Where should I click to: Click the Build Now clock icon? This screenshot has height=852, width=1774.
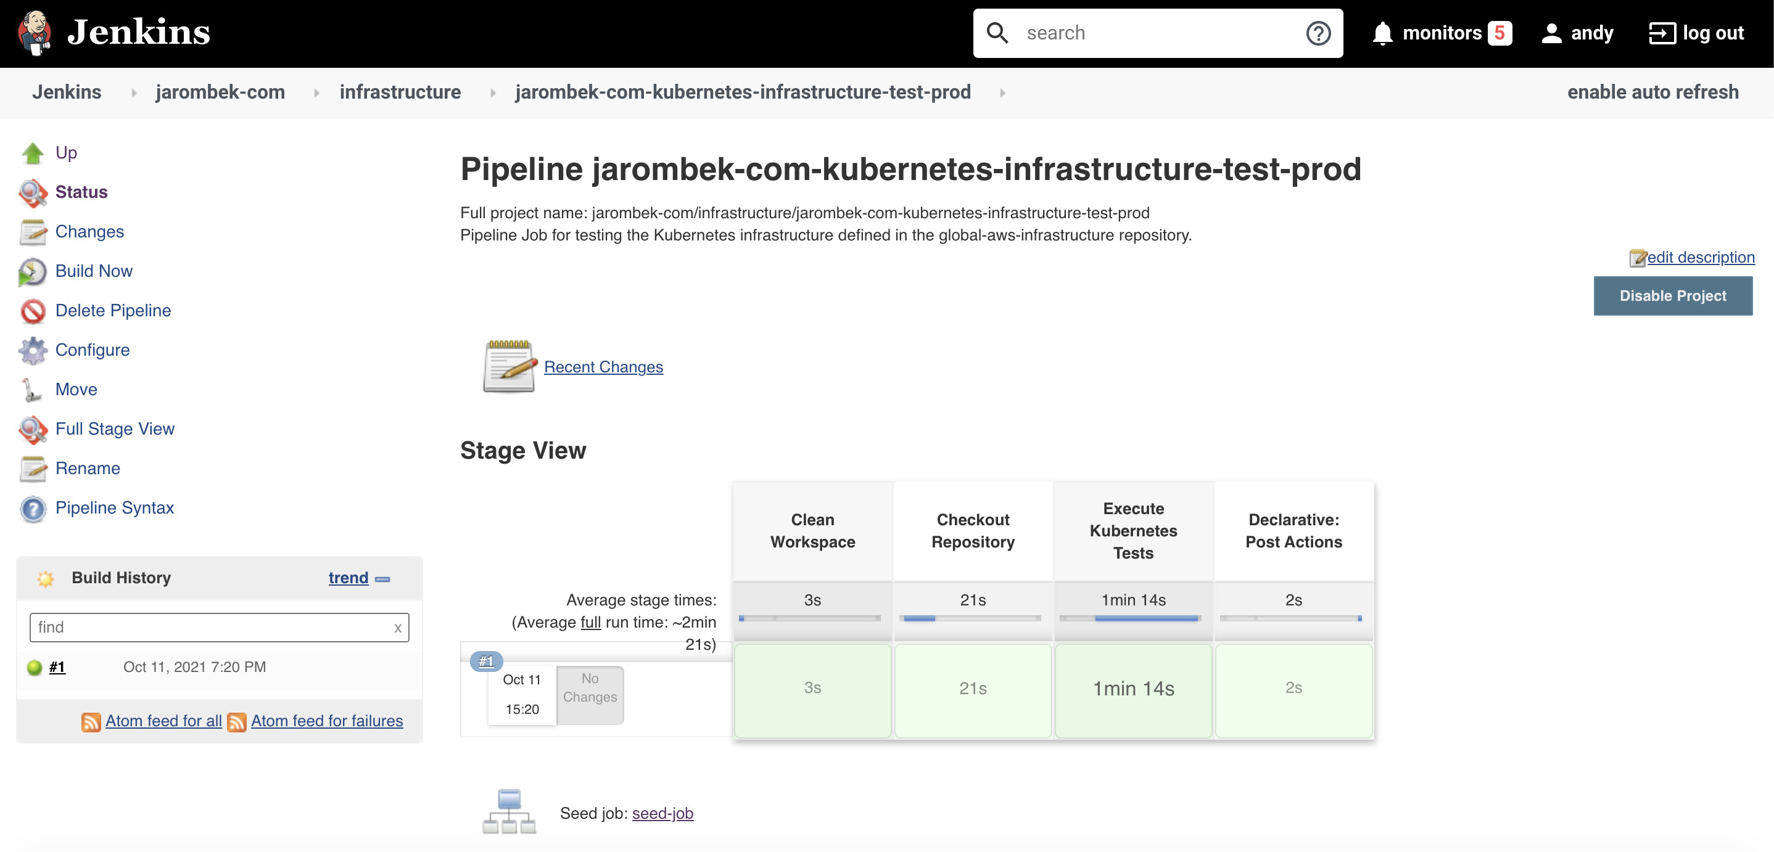(32, 272)
